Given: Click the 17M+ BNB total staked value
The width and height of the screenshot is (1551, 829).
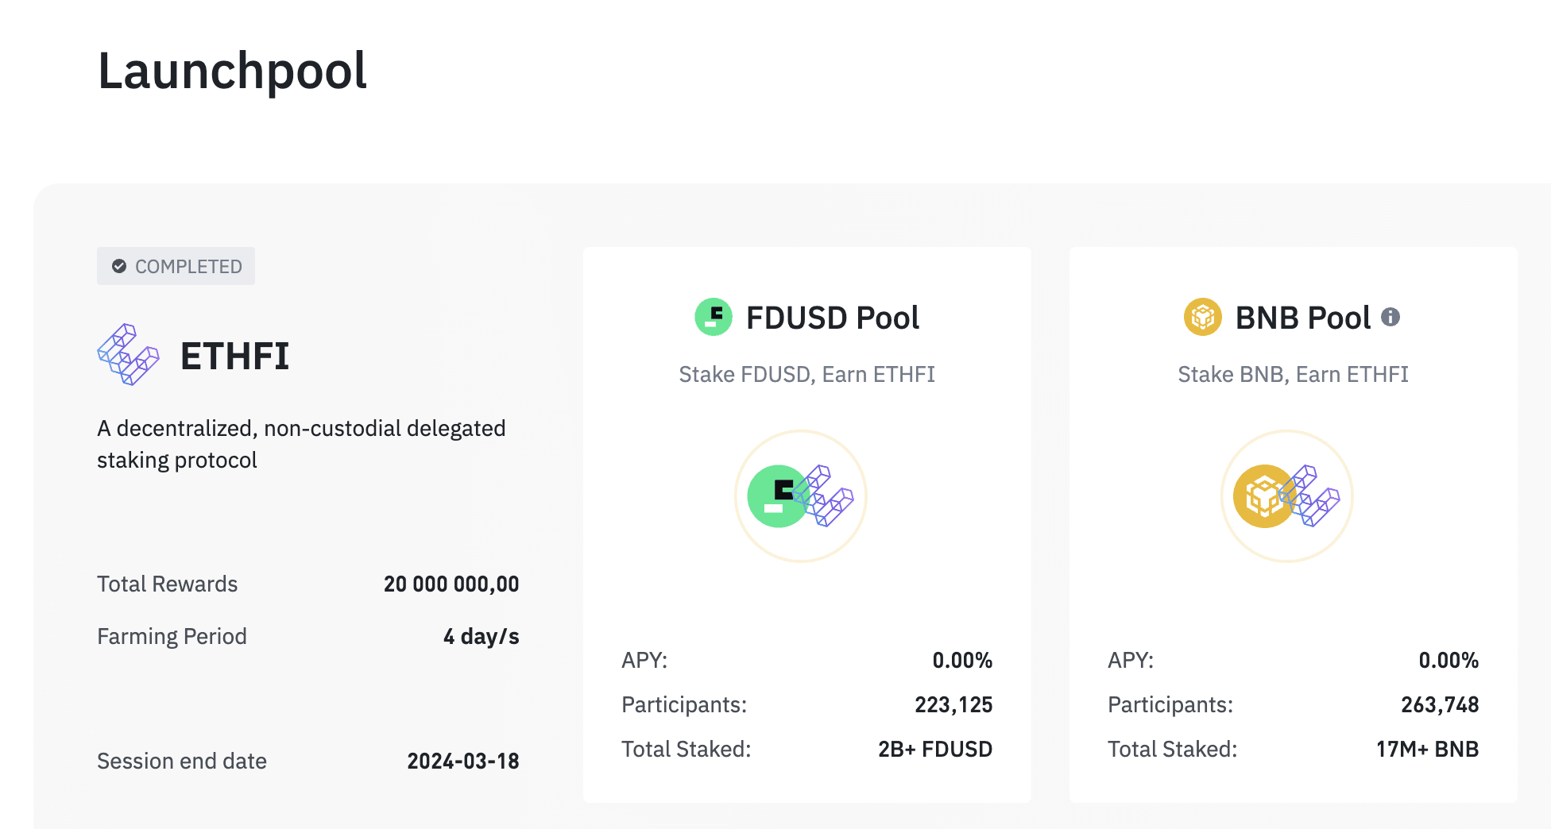Looking at the screenshot, I should (1427, 749).
